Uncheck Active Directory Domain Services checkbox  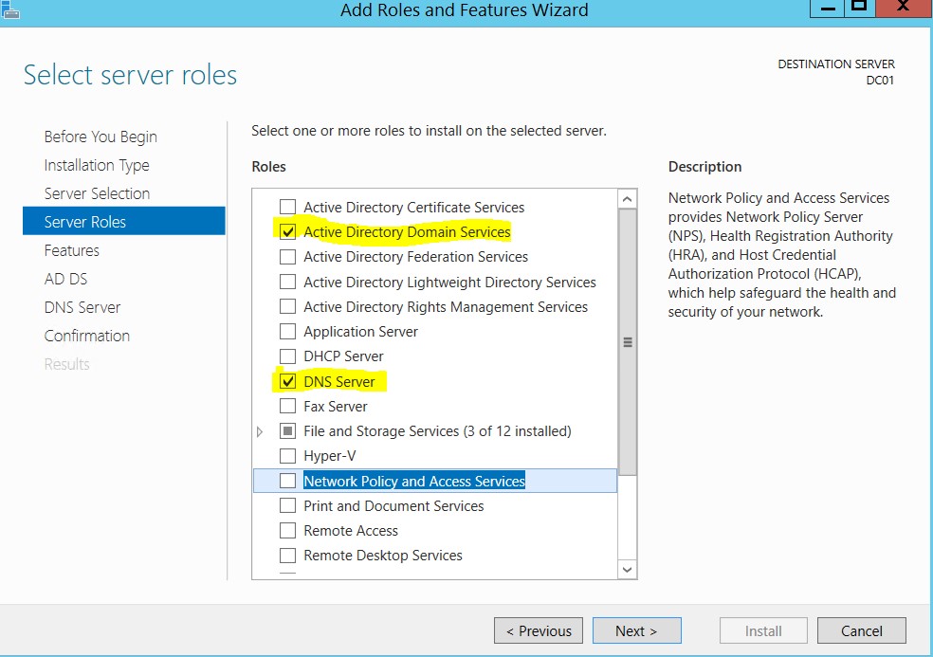point(287,231)
